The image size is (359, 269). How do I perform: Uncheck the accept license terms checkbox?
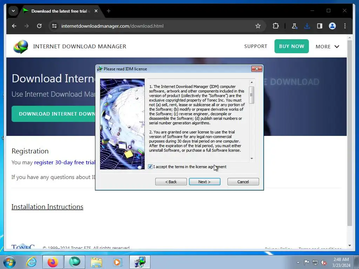pyautogui.click(x=150, y=166)
